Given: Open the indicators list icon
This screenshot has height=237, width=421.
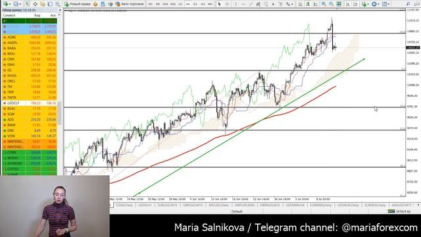Looking at the screenshot, I should coord(364,4).
